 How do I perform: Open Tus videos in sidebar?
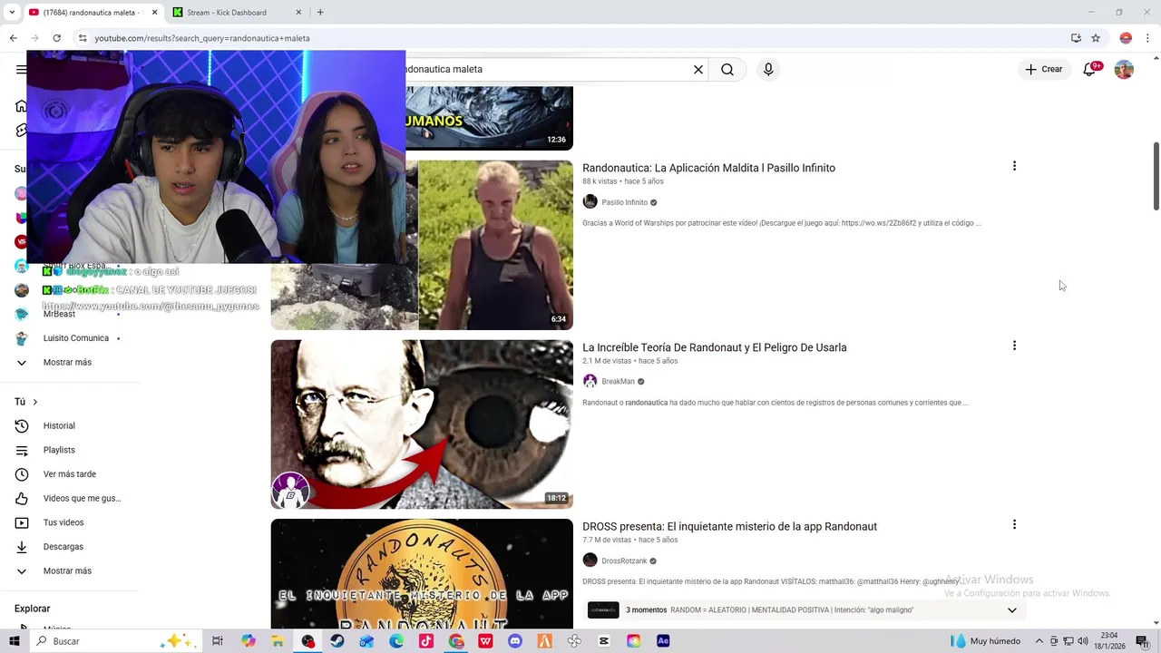tap(63, 522)
